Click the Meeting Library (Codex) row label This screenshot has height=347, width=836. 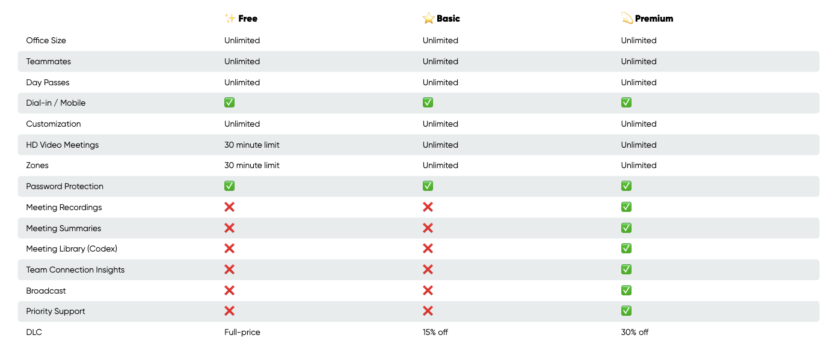(x=72, y=249)
